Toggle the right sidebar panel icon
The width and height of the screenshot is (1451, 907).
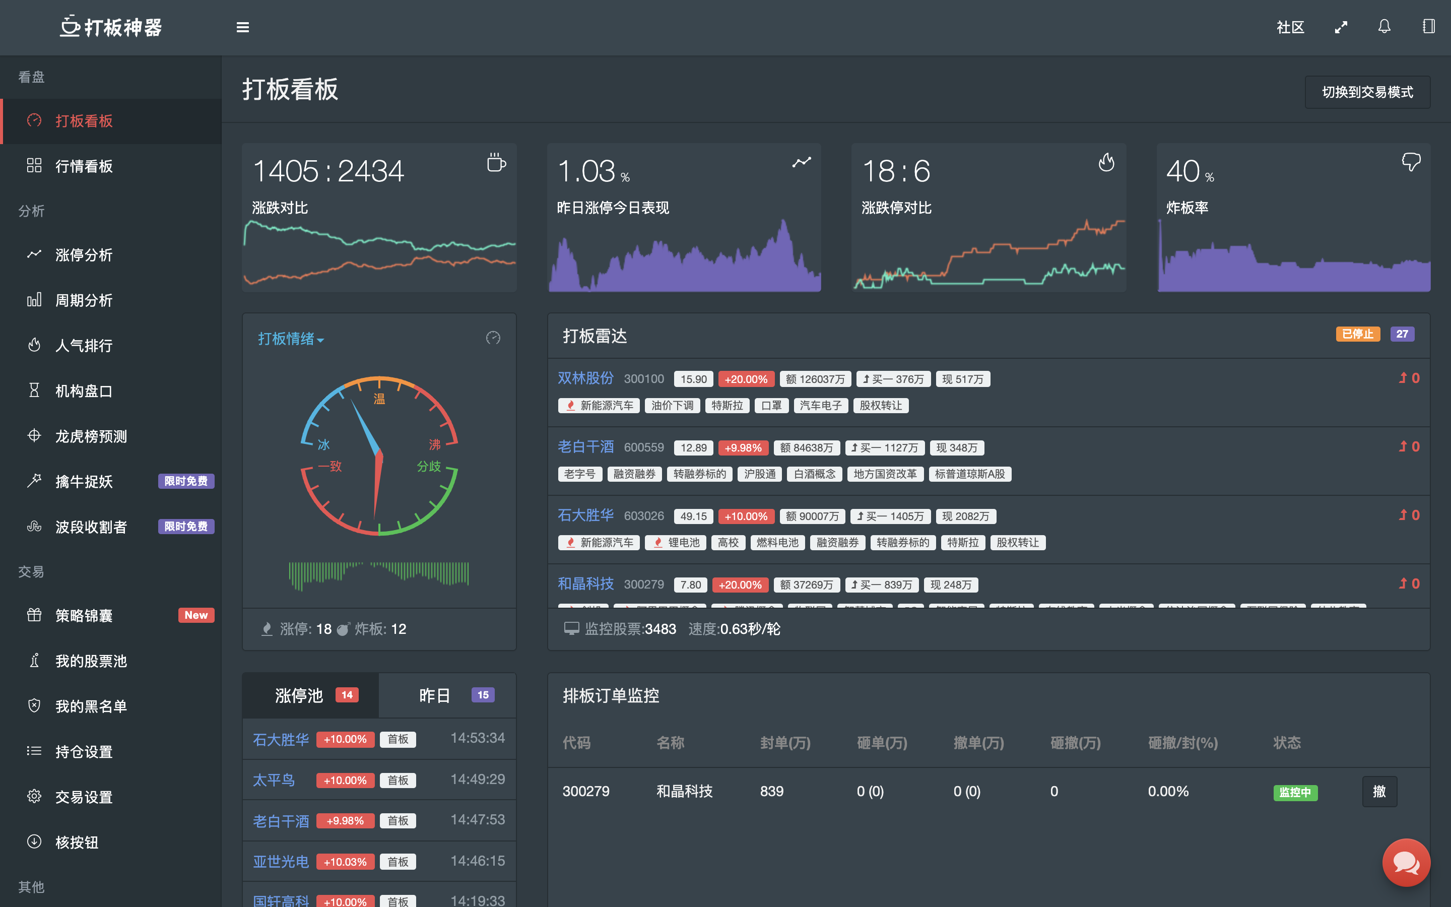(x=1429, y=27)
